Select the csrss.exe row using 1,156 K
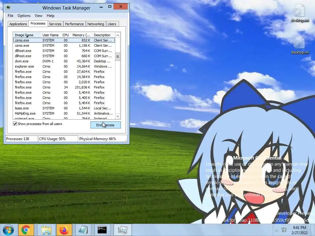 pos(64,45)
